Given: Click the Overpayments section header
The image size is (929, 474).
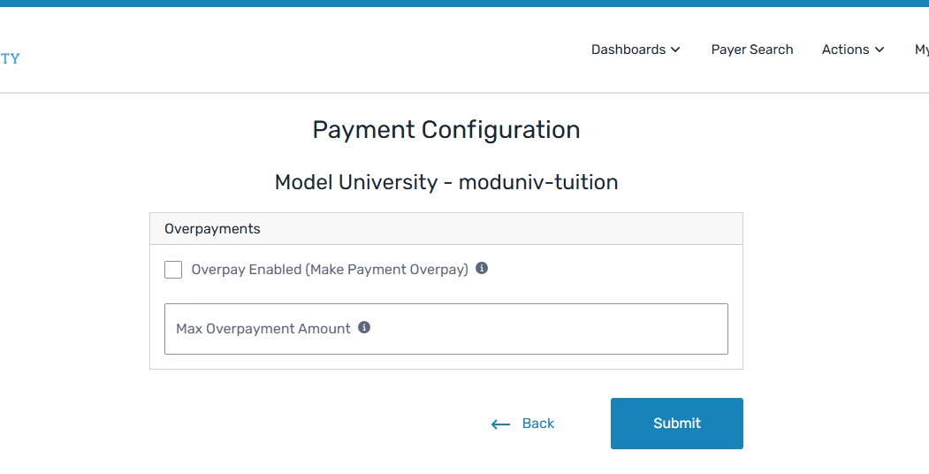Looking at the screenshot, I should click(x=212, y=228).
